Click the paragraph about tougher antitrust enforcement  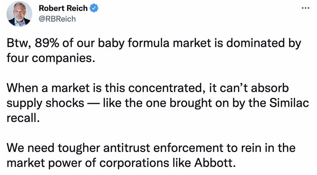click(151, 155)
